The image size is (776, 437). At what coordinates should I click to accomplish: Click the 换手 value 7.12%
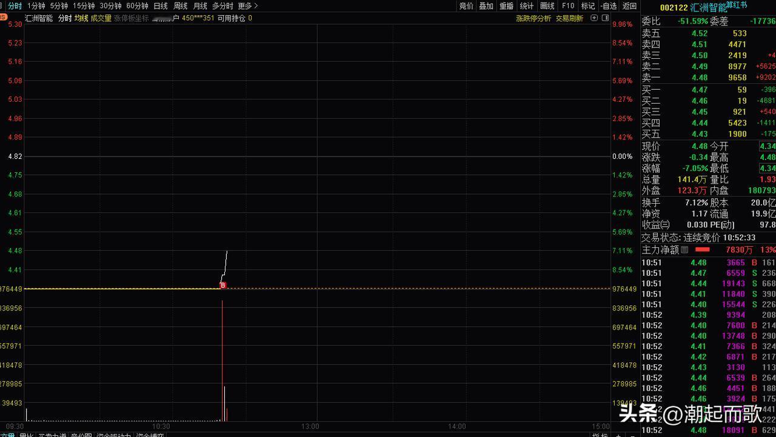click(696, 202)
